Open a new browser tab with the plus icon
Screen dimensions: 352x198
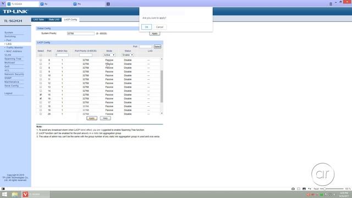tap(108, 4)
